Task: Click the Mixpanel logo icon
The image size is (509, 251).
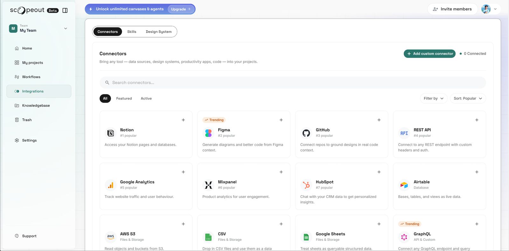Action: [x=208, y=185]
